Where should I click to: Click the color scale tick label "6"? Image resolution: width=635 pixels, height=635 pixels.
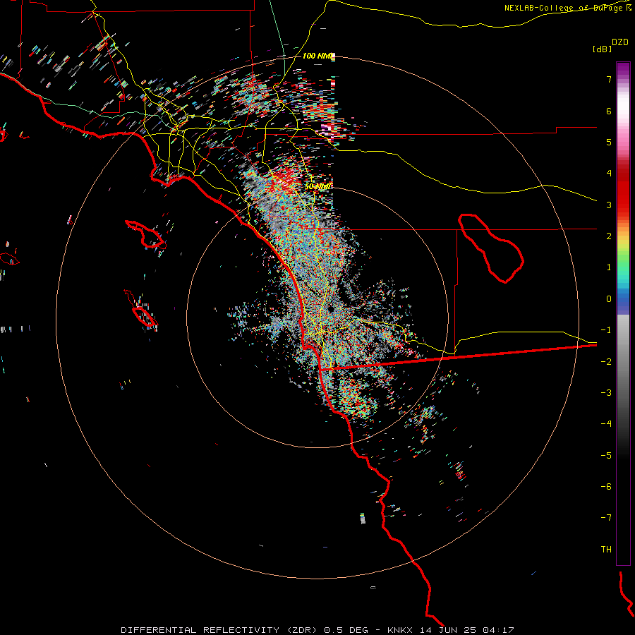coord(609,111)
